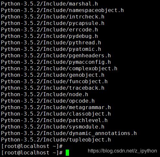160x157 pixels.
Task: Click the green terminal cursor block
Action: coord(67,152)
